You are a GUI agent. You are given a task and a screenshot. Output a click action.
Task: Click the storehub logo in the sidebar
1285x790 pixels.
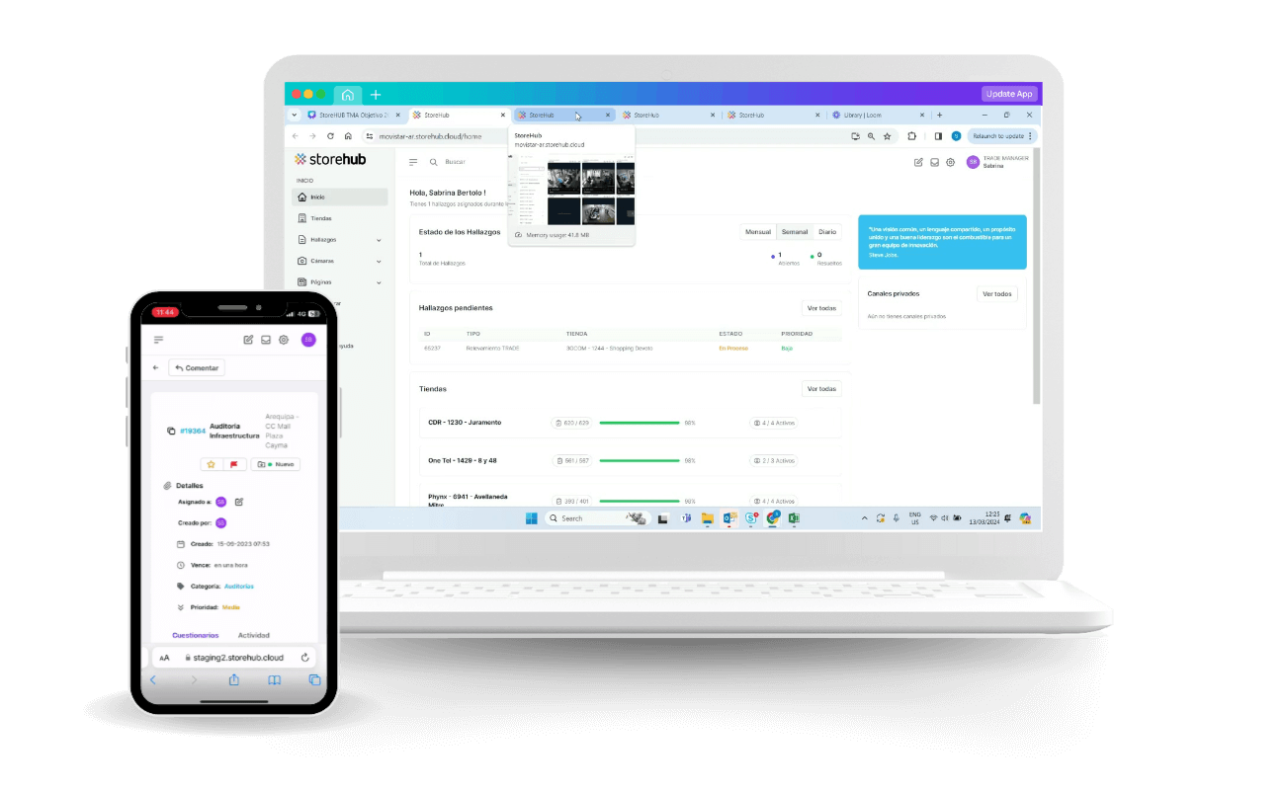[x=330, y=159]
